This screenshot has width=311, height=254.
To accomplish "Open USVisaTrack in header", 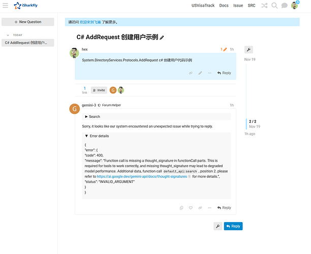I will pyautogui.click(x=203, y=6).
